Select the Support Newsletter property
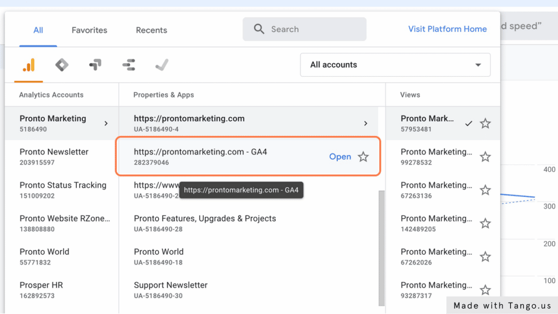Image resolution: width=558 pixels, height=314 pixels. (248, 290)
